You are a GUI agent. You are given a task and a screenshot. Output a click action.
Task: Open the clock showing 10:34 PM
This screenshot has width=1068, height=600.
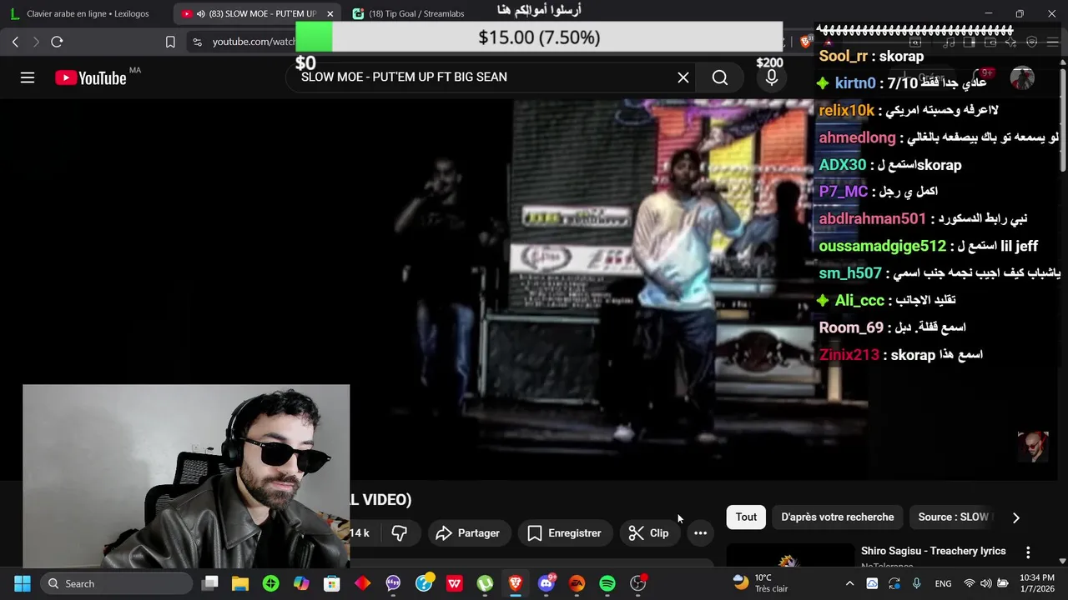[1037, 583]
